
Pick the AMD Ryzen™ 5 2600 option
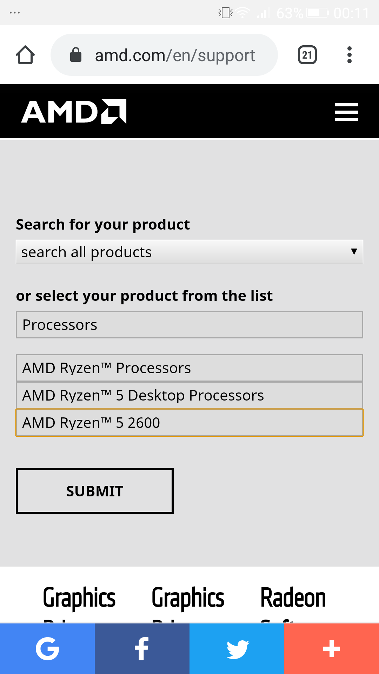189,423
